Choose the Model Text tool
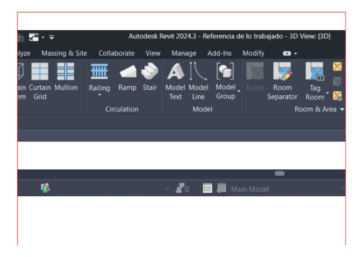Image resolution: width=363 pixels, height=257 pixels. coord(175,81)
